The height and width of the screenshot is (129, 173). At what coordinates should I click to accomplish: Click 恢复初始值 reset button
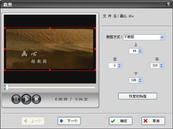(138, 96)
